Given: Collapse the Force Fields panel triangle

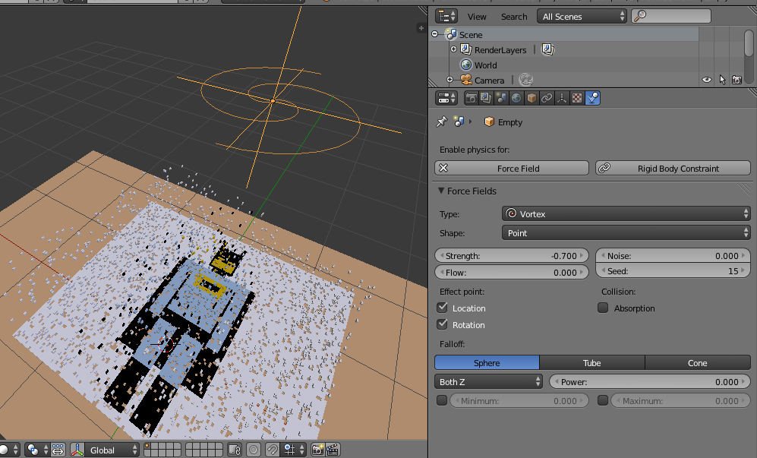Looking at the screenshot, I should coord(441,191).
